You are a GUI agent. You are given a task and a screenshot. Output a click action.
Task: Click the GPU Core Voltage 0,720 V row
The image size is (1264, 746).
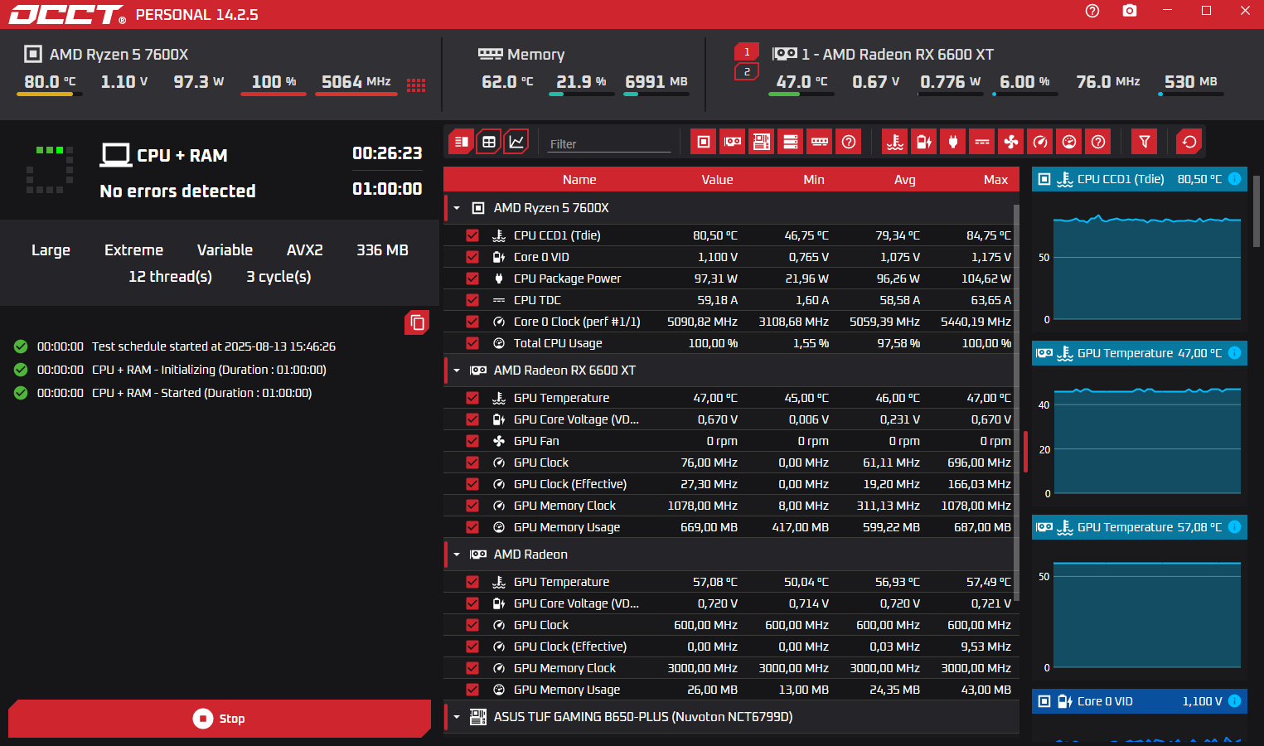731,603
